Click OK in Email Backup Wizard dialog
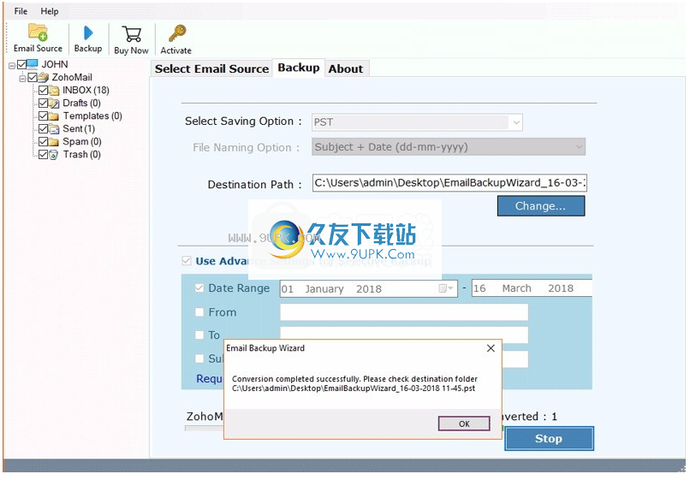 pos(464,424)
